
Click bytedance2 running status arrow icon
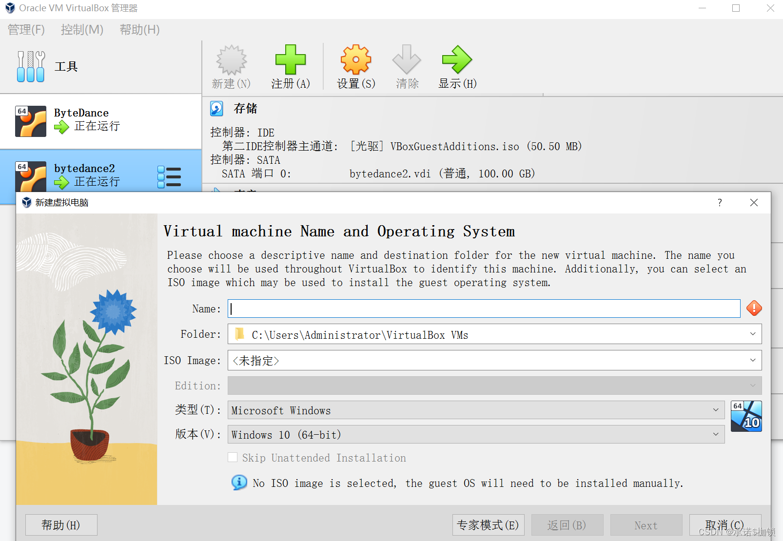pos(61,182)
